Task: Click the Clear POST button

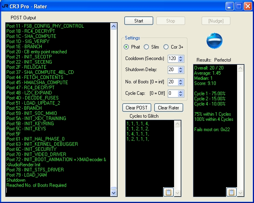Action: tap(137, 108)
